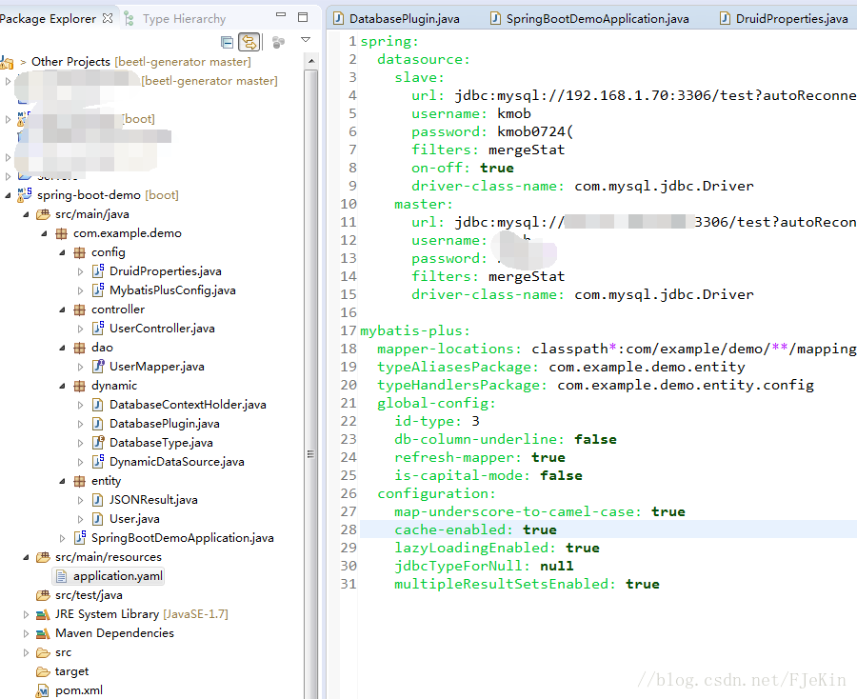The image size is (857, 699).
Task: Select SpringBootDemoApplication.java in the tree
Action: click(183, 538)
